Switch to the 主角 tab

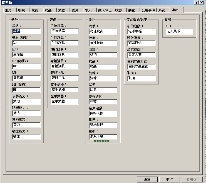[x=10, y=10]
